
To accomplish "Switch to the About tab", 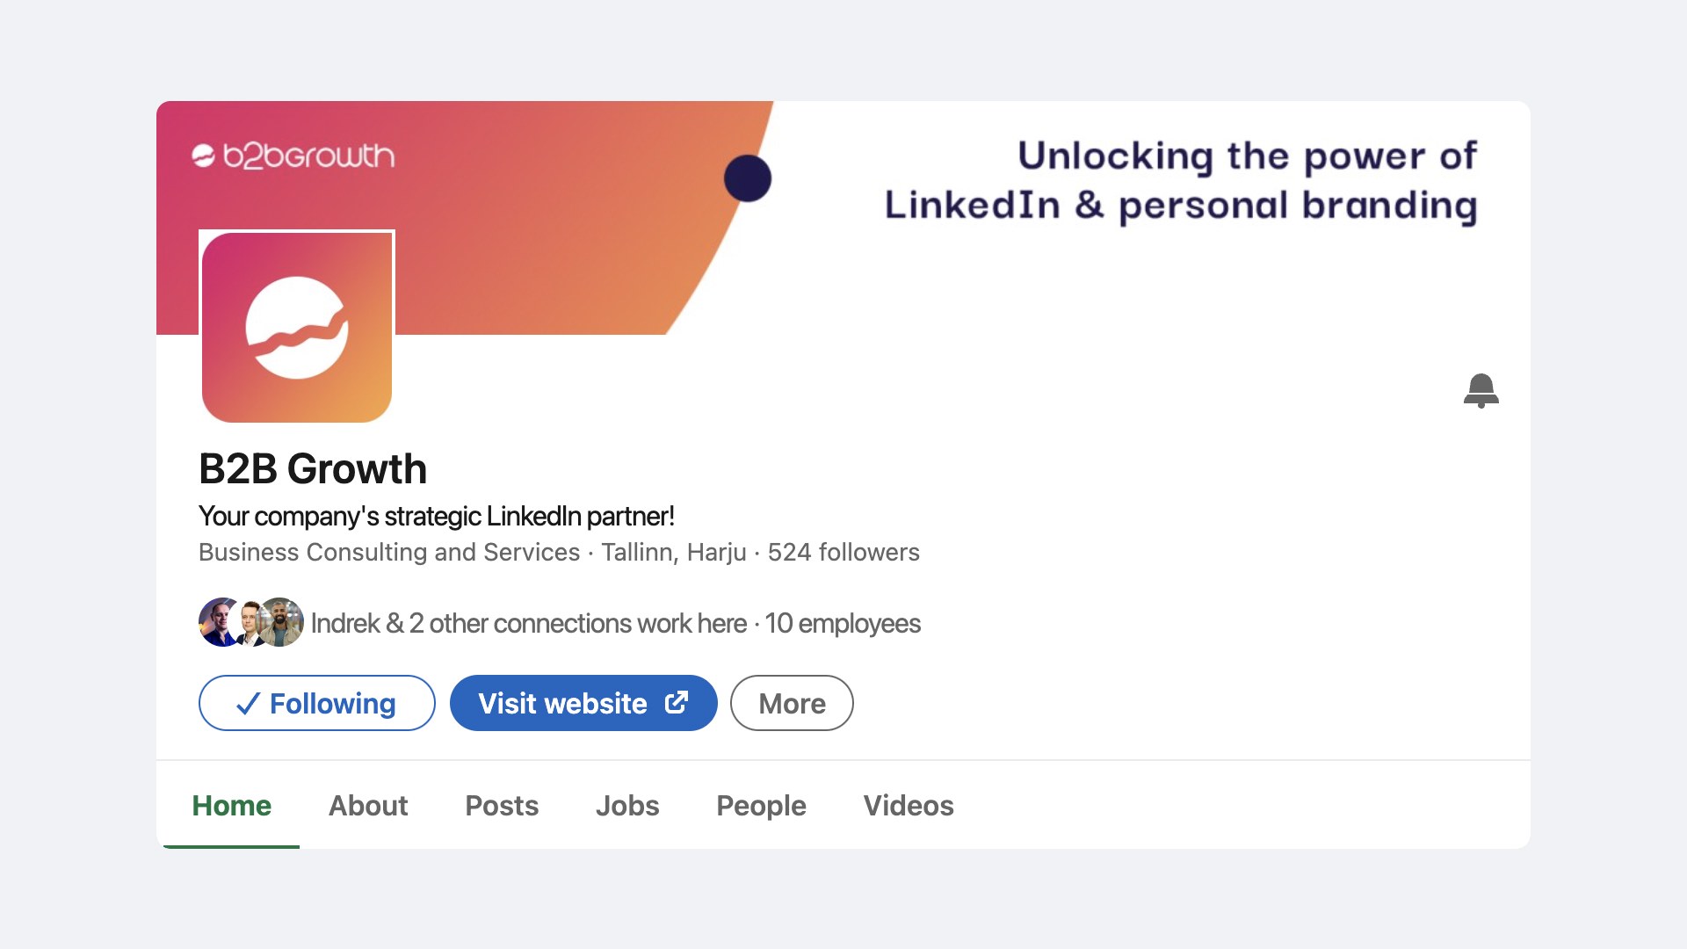I will 367,805.
